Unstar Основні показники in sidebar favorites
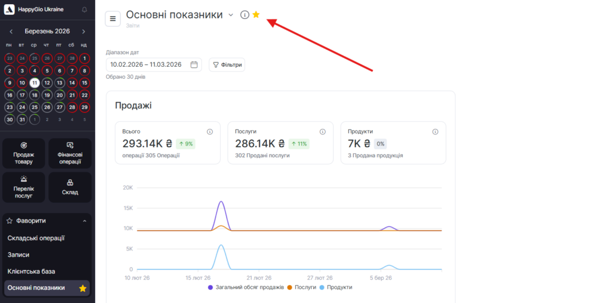 [x=82, y=289]
